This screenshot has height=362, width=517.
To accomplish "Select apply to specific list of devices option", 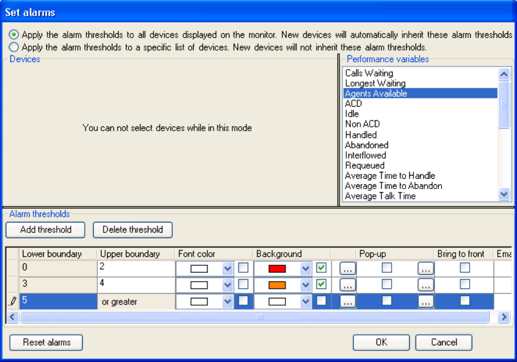I will click(x=14, y=47).
